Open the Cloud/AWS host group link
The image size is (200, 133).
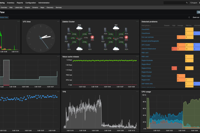click(145, 29)
